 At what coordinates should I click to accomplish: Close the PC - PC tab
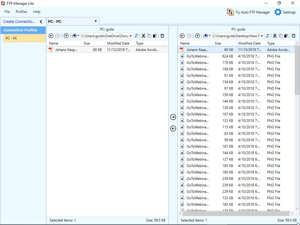click(x=96, y=21)
